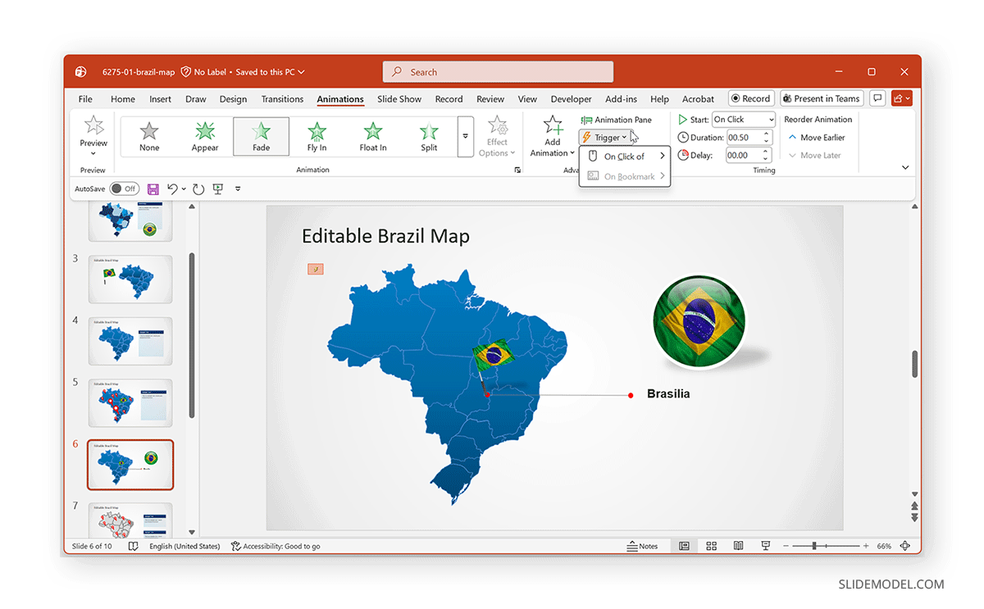Click the Preview animation star icon

pos(93,125)
